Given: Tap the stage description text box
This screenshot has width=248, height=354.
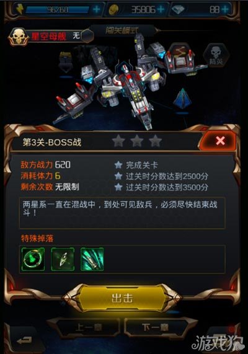Looking at the screenshot, I should coord(122,213).
